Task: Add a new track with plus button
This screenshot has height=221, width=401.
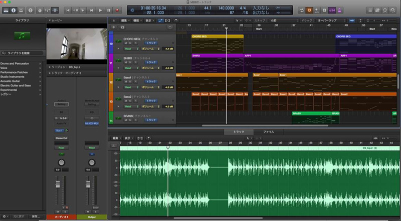Action: click(114, 27)
